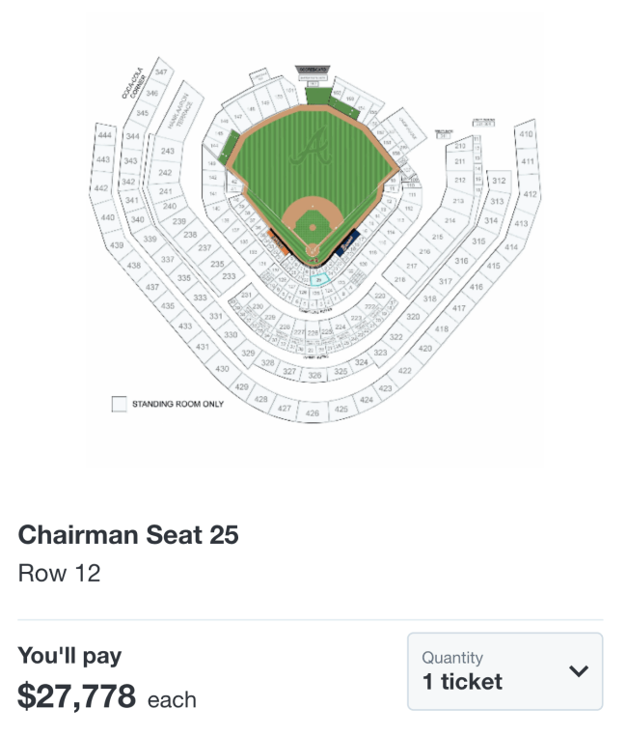
Task: Choose section 243 on Hank Aaron Terrace
Action: pyautogui.click(x=168, y=152)
